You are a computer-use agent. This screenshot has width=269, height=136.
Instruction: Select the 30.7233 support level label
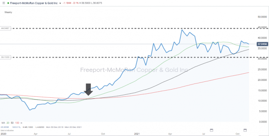click(6, 57)
